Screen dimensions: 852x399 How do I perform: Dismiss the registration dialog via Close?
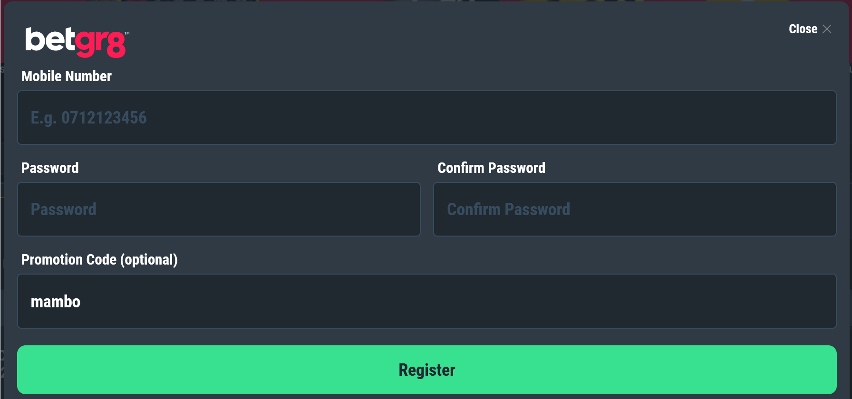(803, 28)
